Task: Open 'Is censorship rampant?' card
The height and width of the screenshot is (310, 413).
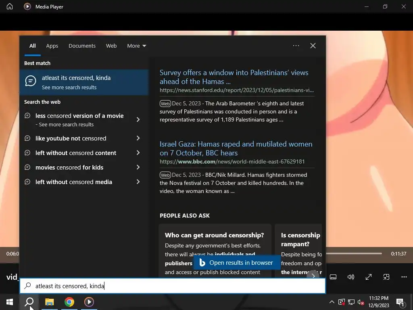Action: pyautogui.click(x=298, y=250)
